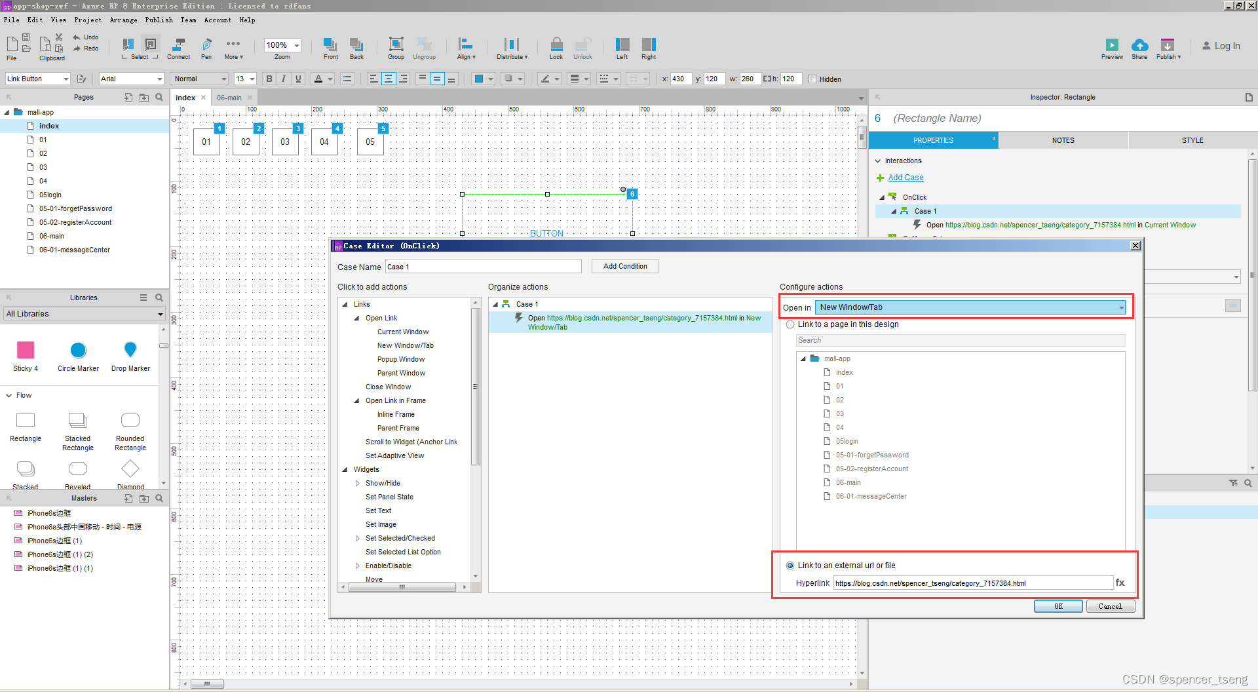The image size is (1258, 692).
Task: Click the fx button beside Hyperlink
Action: pyautogui.click(x=1120, y=583)
